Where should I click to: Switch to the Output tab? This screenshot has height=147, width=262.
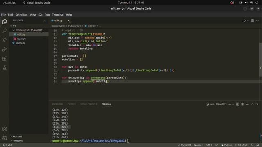point(72,104)
